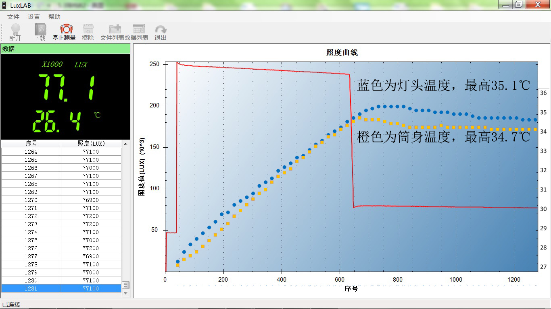
Task: Select row with 序号 1275
Action: 61,240
